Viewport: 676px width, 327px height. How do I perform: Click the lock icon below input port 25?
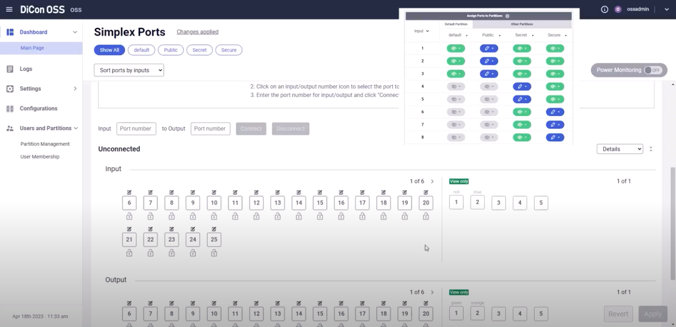coord(214,253)
